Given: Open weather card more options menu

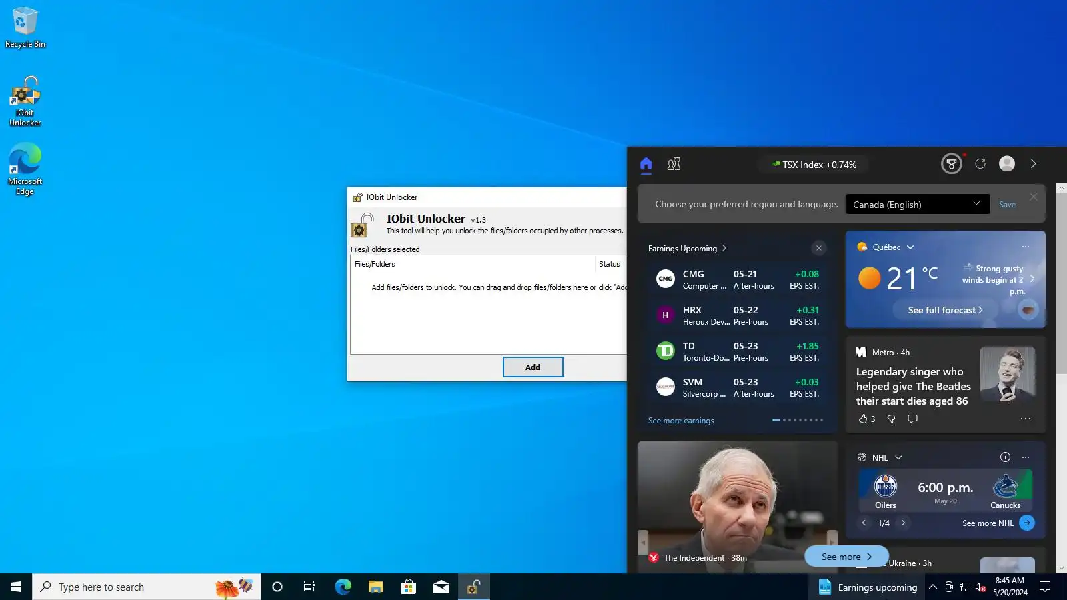Looking at the screenshot, I should 1026,247.
